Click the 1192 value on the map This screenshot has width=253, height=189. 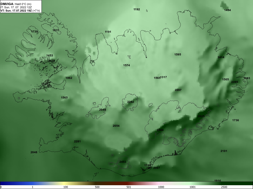click(137, 10)
